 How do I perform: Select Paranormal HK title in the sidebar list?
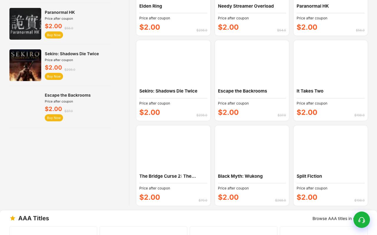click(60, 12)
